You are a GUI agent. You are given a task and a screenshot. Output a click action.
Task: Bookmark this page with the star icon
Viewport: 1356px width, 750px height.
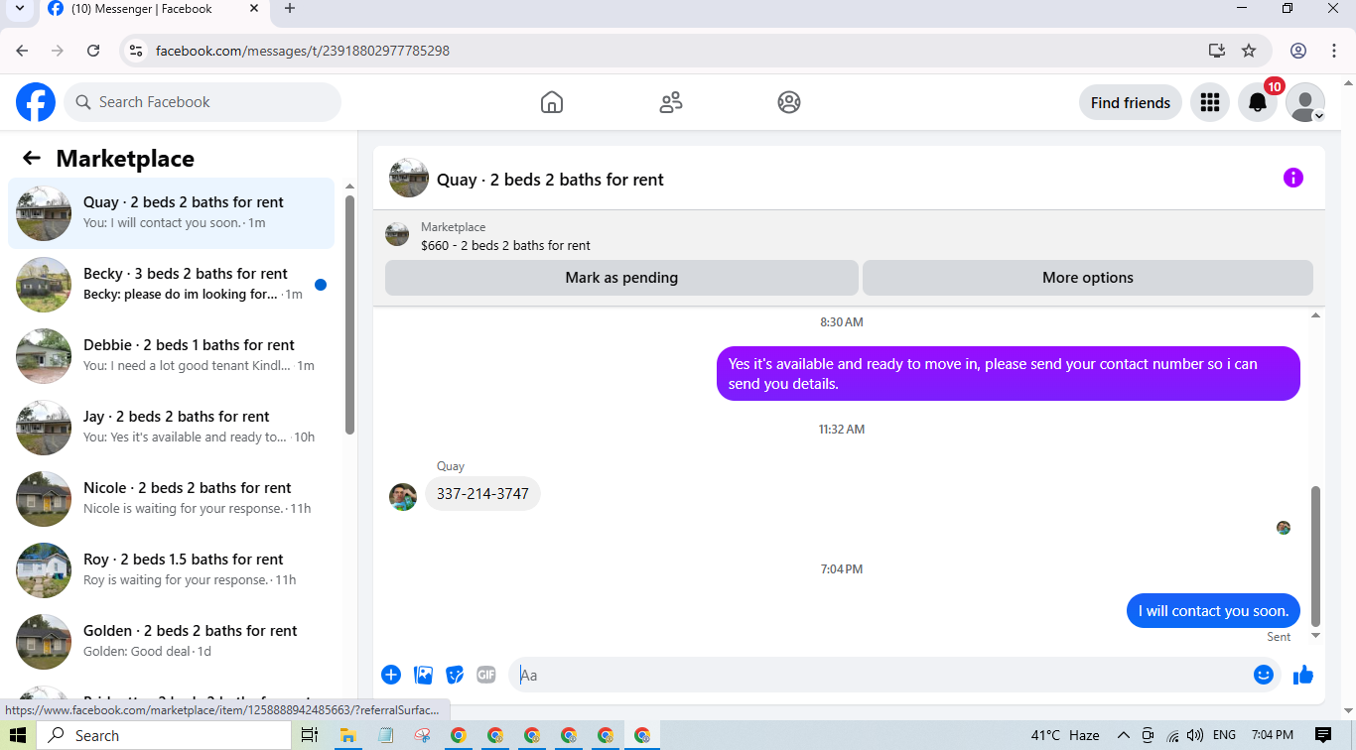1249,51
